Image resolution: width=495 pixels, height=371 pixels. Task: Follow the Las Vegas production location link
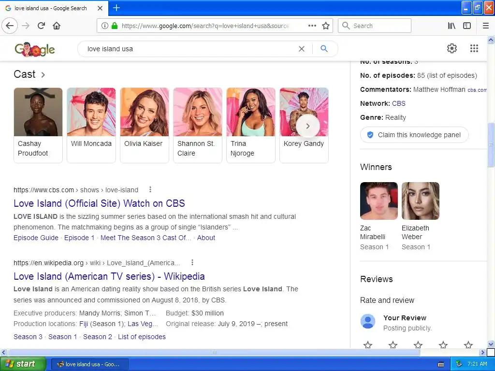[142, 324]
